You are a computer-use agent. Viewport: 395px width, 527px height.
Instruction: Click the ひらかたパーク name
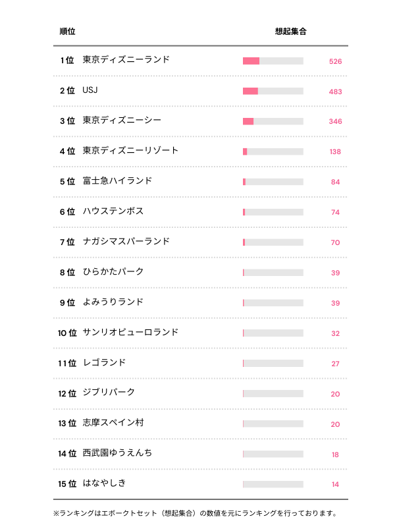pyautogui.click(x=113, y=272)
